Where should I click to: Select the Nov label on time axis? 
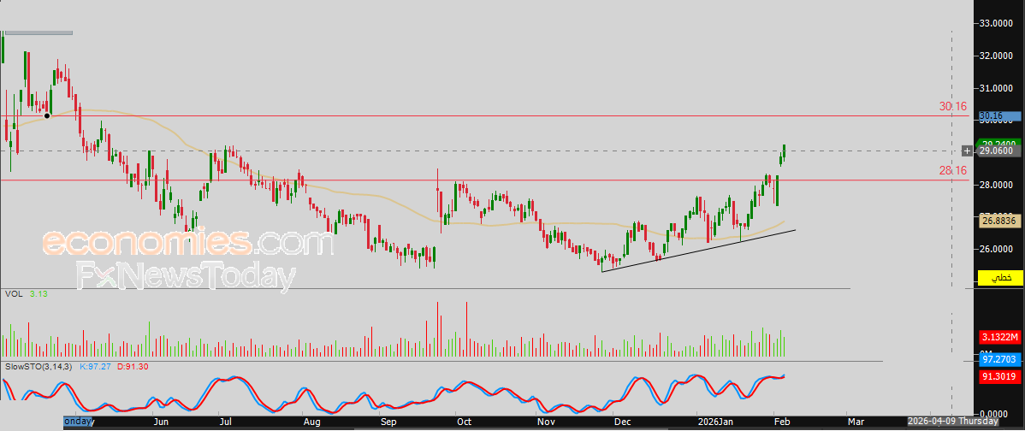click(544, 422)
